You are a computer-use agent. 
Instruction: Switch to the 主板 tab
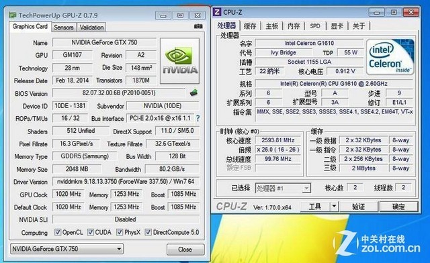[x=271, y=26]
